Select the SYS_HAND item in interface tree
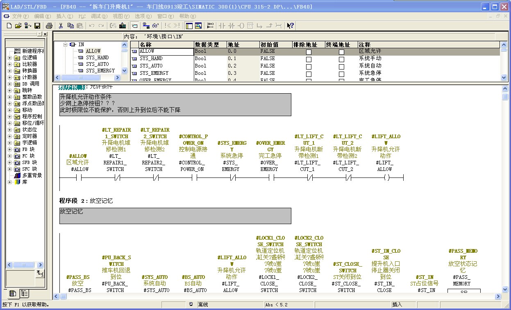 97,58
